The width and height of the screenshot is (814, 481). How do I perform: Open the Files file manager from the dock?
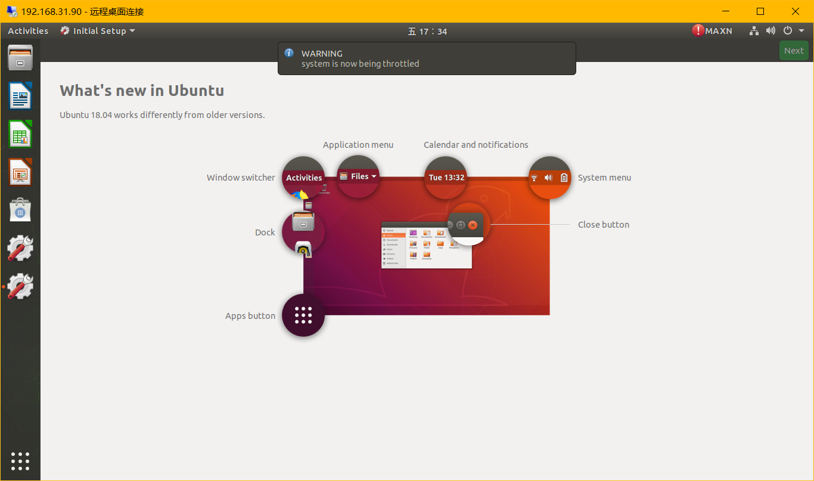20,58
